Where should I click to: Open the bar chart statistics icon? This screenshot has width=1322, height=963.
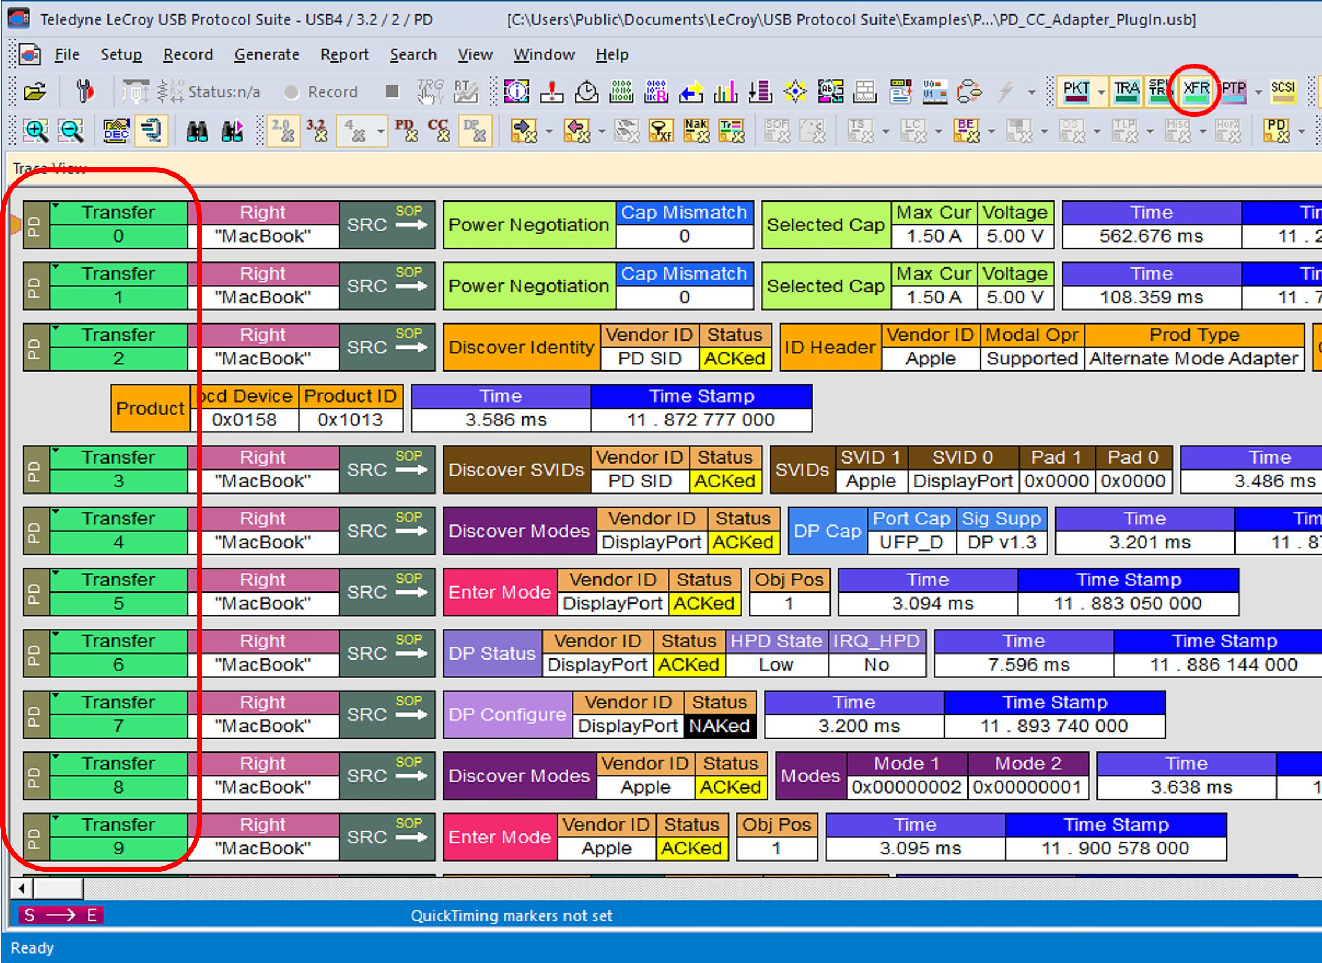[725, 91]
